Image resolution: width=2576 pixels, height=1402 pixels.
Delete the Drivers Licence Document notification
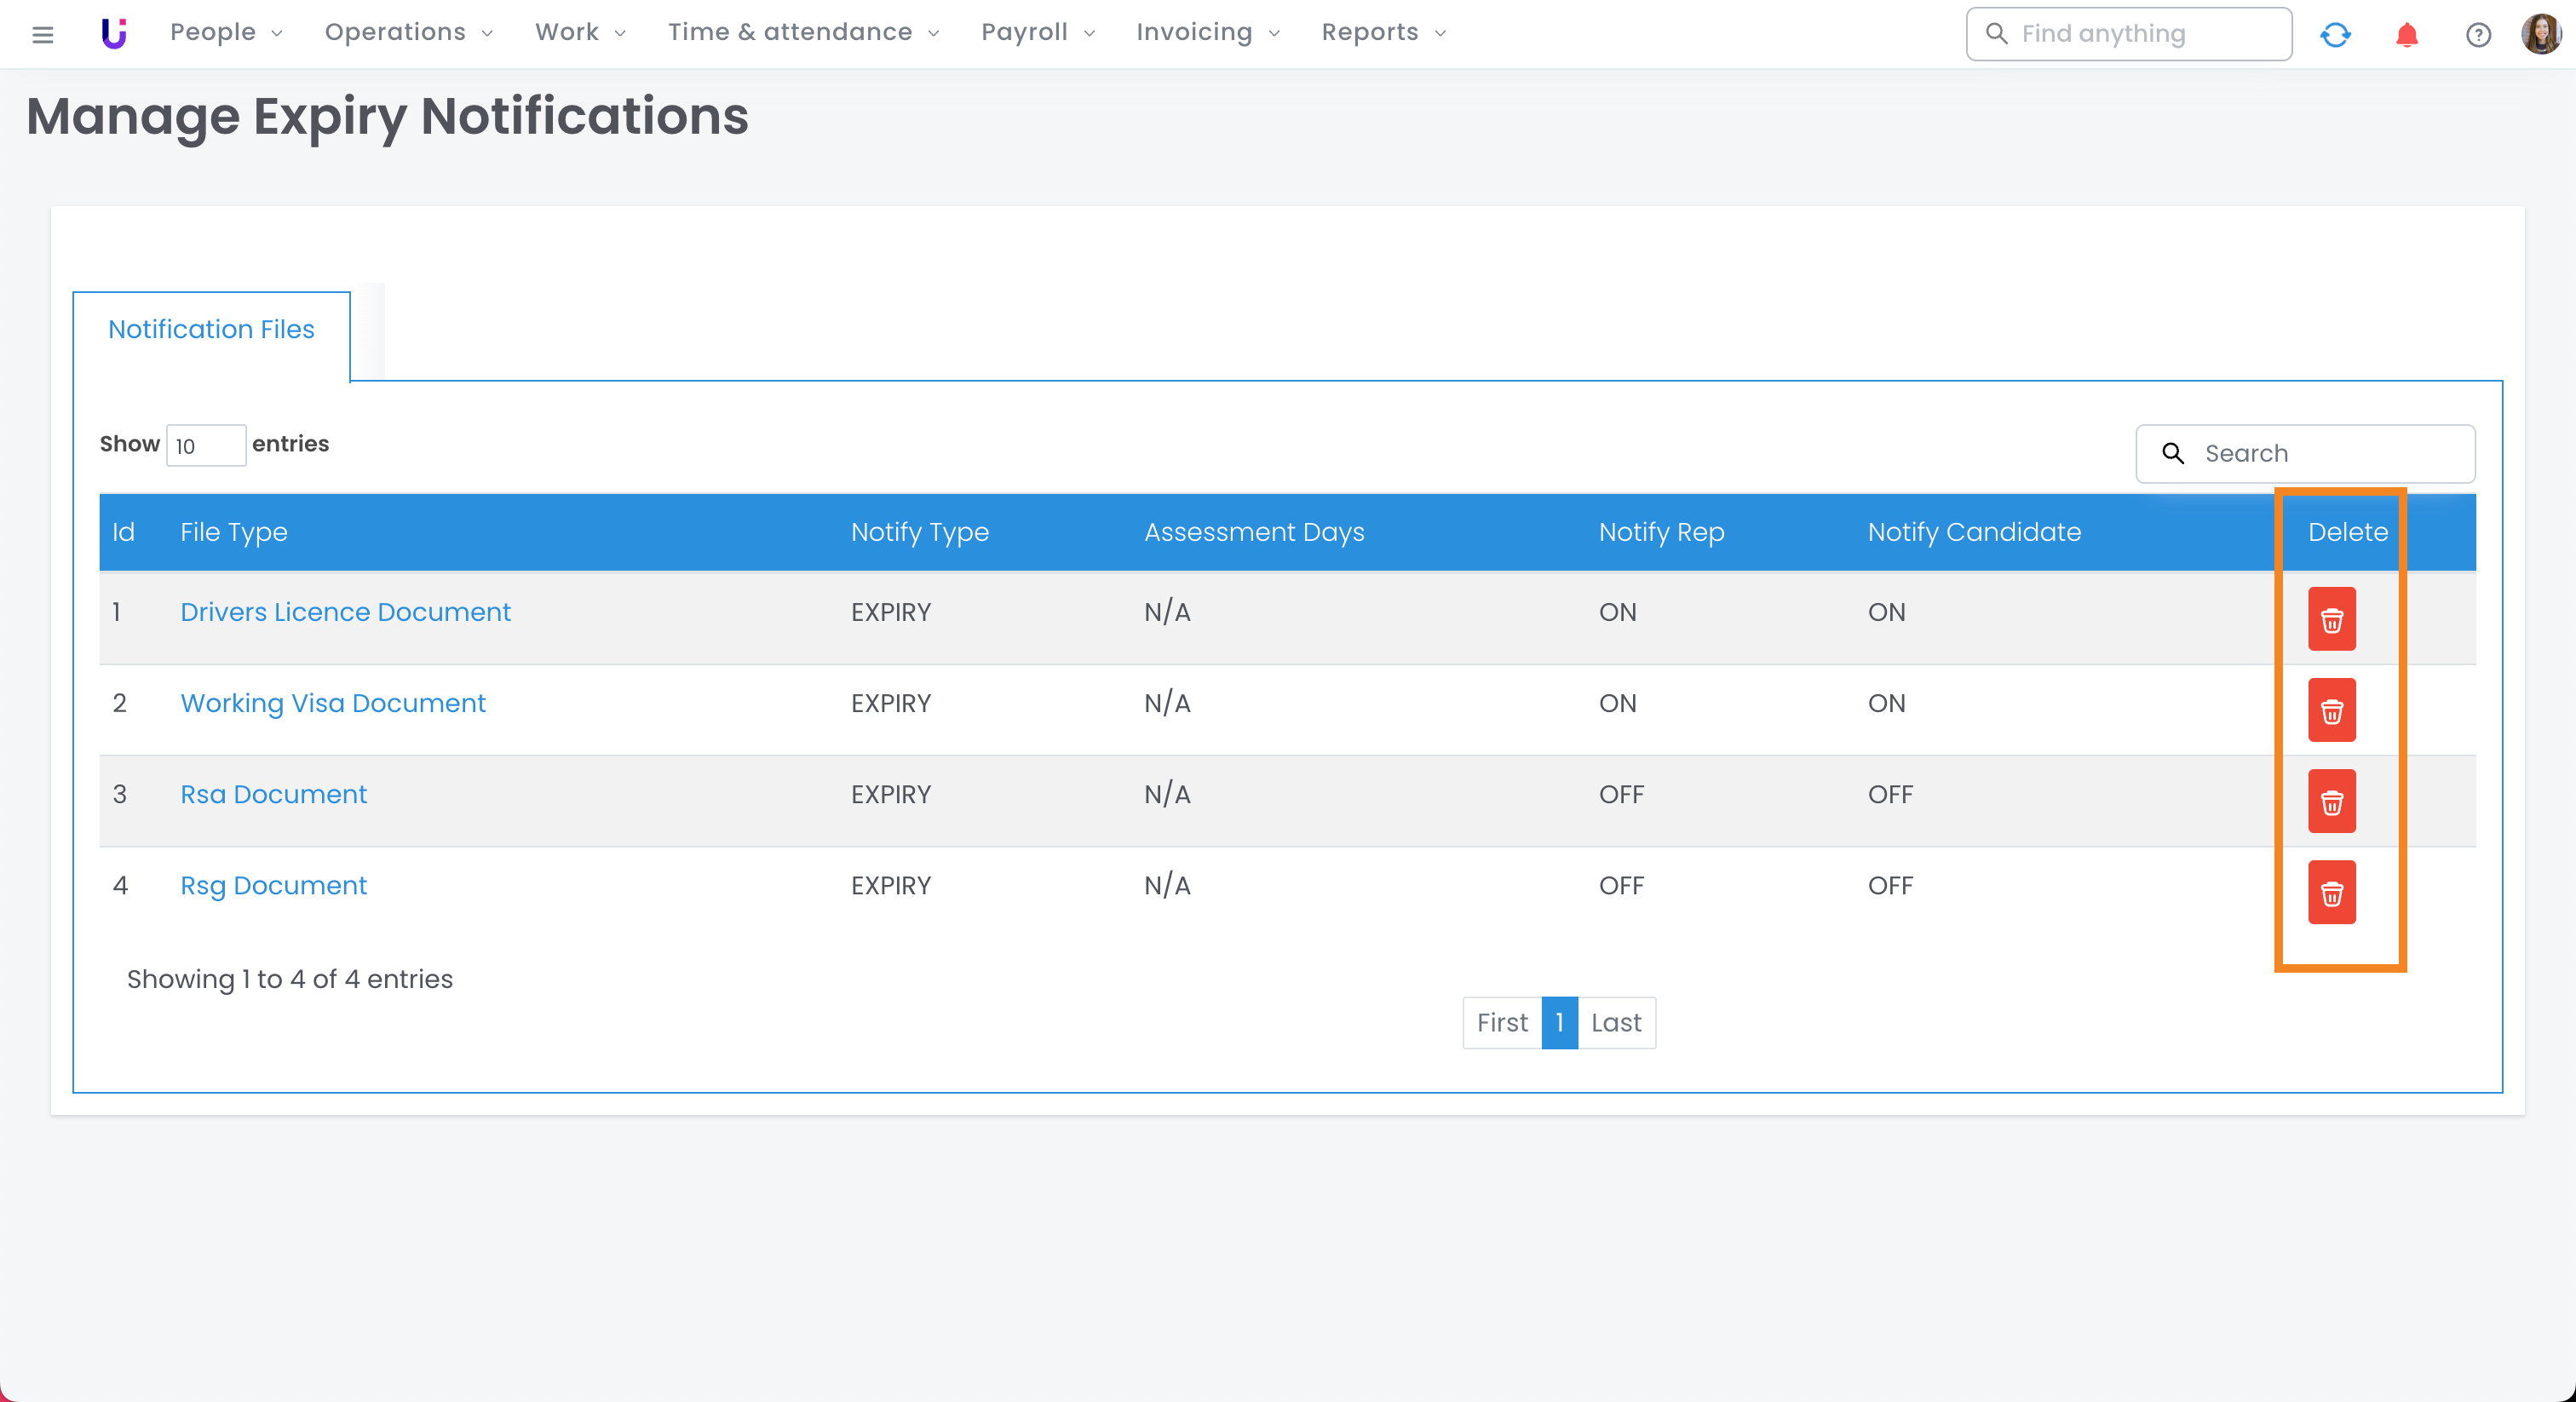[x=2331, y=619]
